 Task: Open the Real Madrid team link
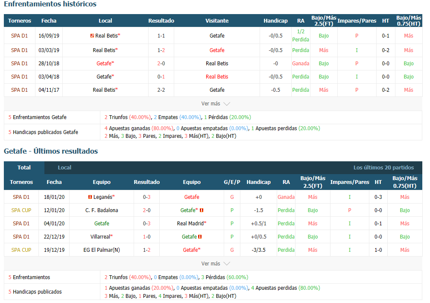190,224
